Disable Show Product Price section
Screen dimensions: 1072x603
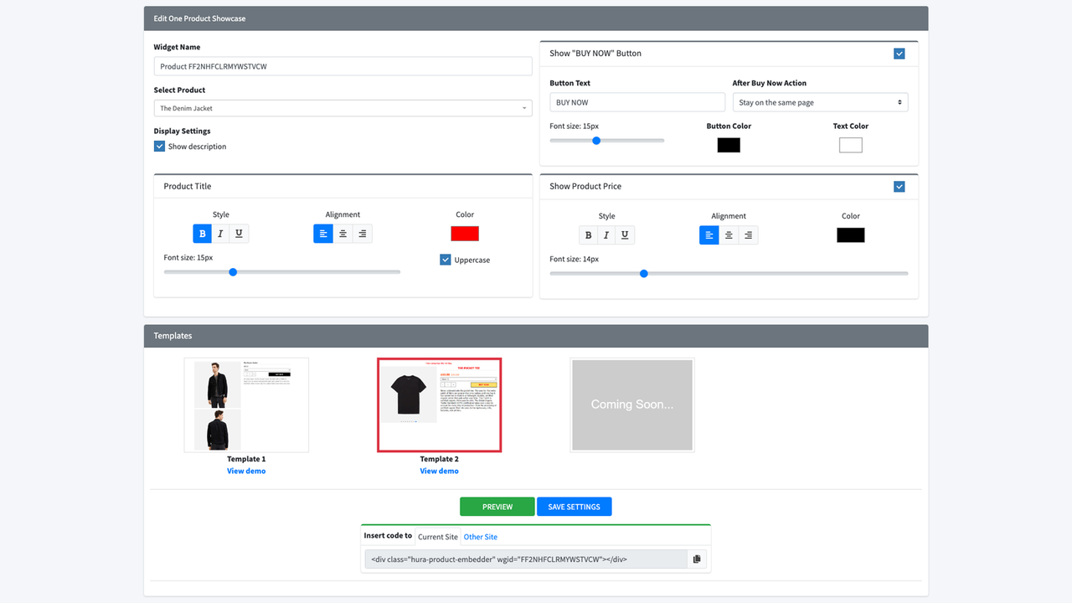coord(899,186)
